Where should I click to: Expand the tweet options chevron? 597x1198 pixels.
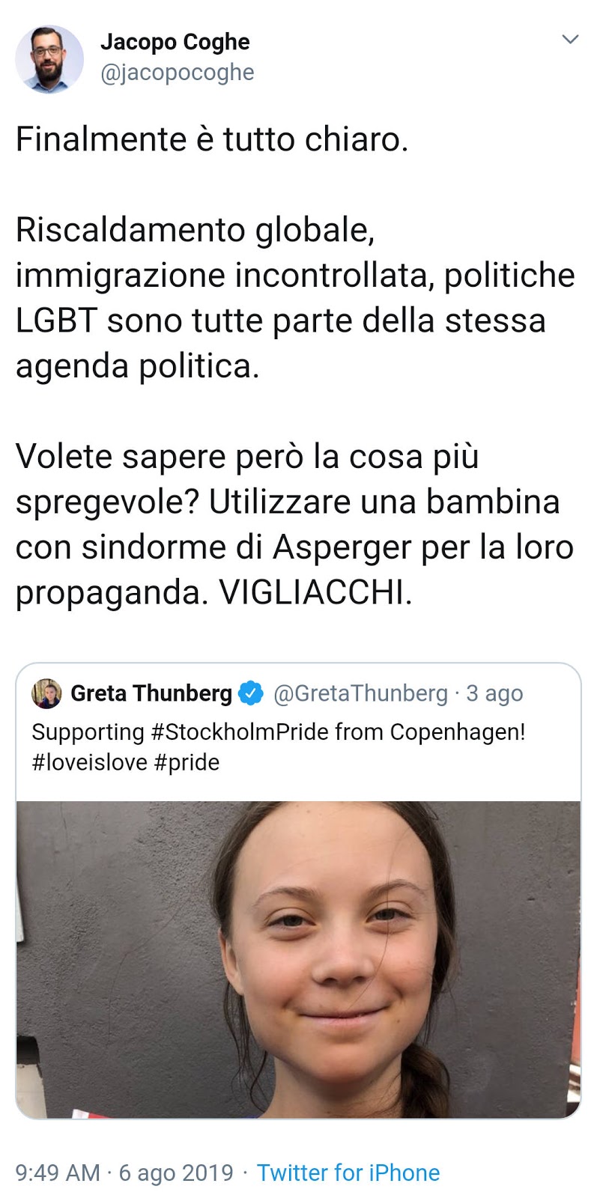point(570,39)
